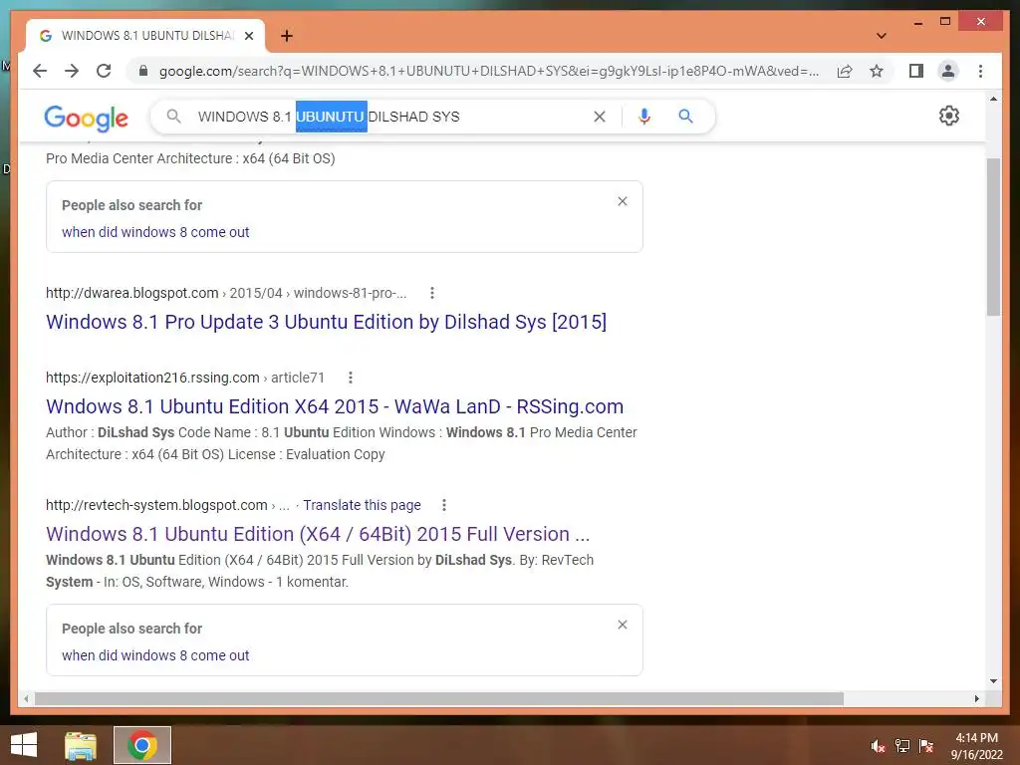Select the WINDOWS 8.1 UBUNTU DILSHAD tab
Screen dimensions: 1020x765
(x=145, y=36)
